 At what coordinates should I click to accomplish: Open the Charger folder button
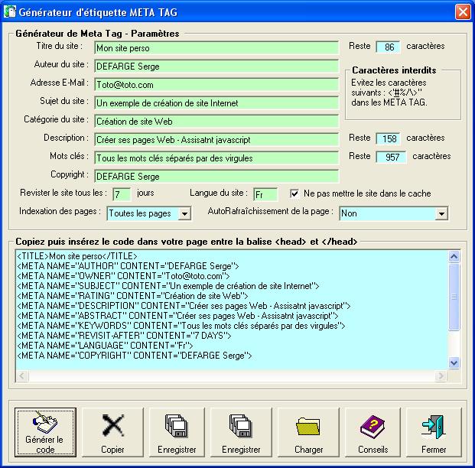point(308,432)
